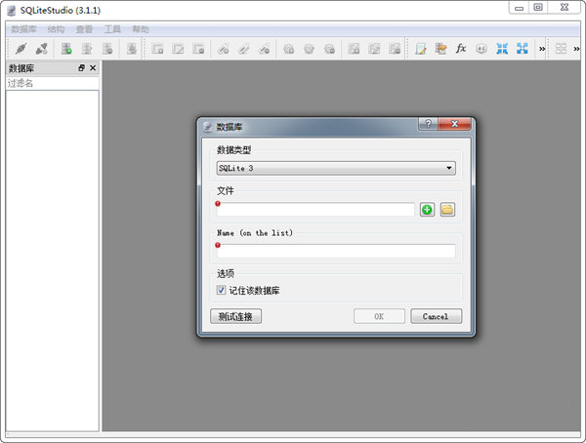Click the 测试连接 button
This screenshot has width=586, height=443.
pos(235,316)
